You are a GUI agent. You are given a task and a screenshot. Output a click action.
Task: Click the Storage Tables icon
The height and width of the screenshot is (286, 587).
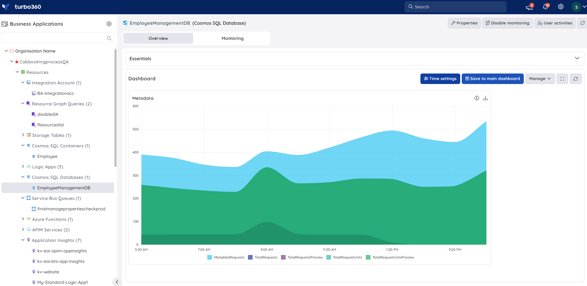[x=29, y=135]
